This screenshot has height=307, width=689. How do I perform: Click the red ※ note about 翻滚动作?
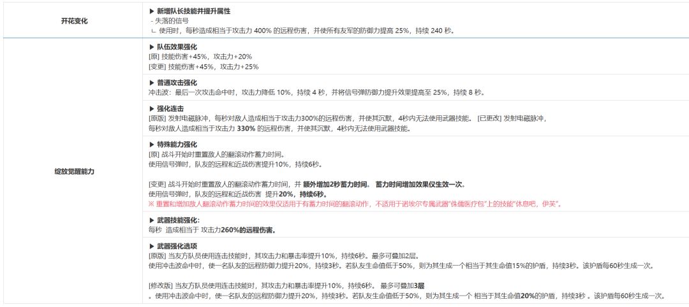pyautogui.click(x=355, y=204)
